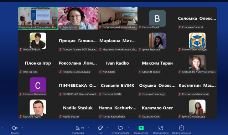Expand the Chat options arrow
The image size is (228, 135).
point(107,128)
